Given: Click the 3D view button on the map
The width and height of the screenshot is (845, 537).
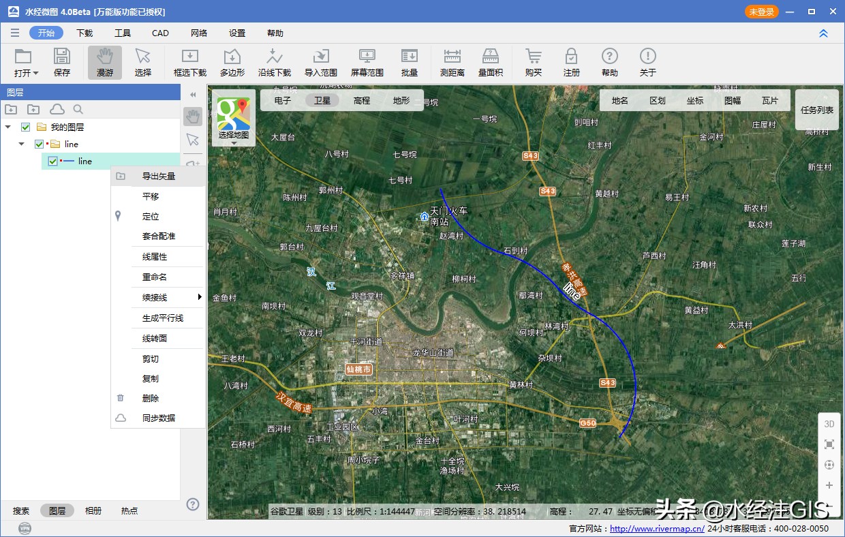Looking at the screenshot, I should pyautogui.click(x=829, y=424).
